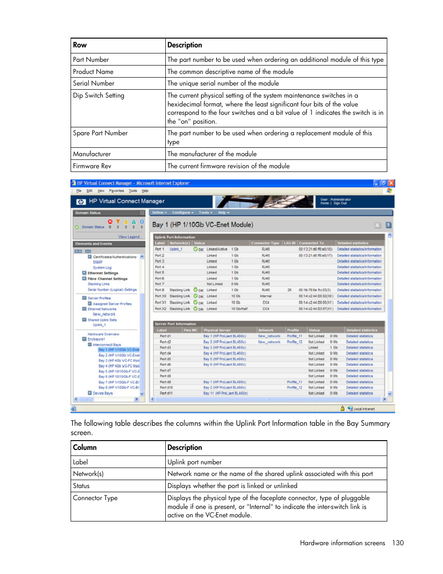The width and height of the screenshot is (443, 574).
Task: Collapse Enclosure1 tree node
Action: (x=85, y=339)
